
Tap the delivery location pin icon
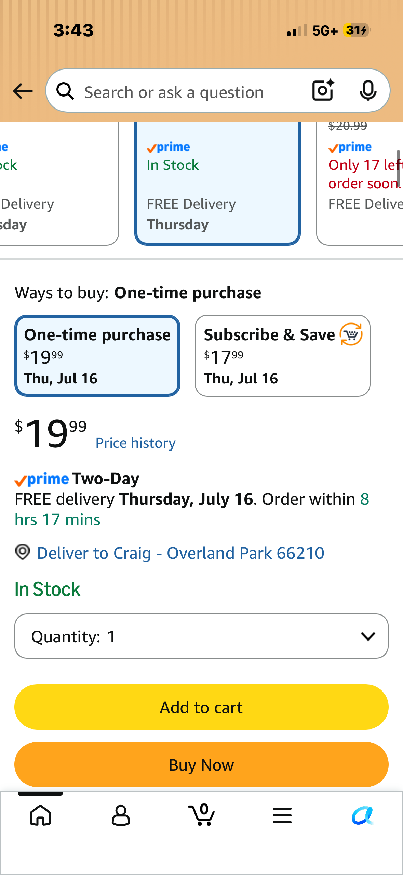tap(23, 552)
